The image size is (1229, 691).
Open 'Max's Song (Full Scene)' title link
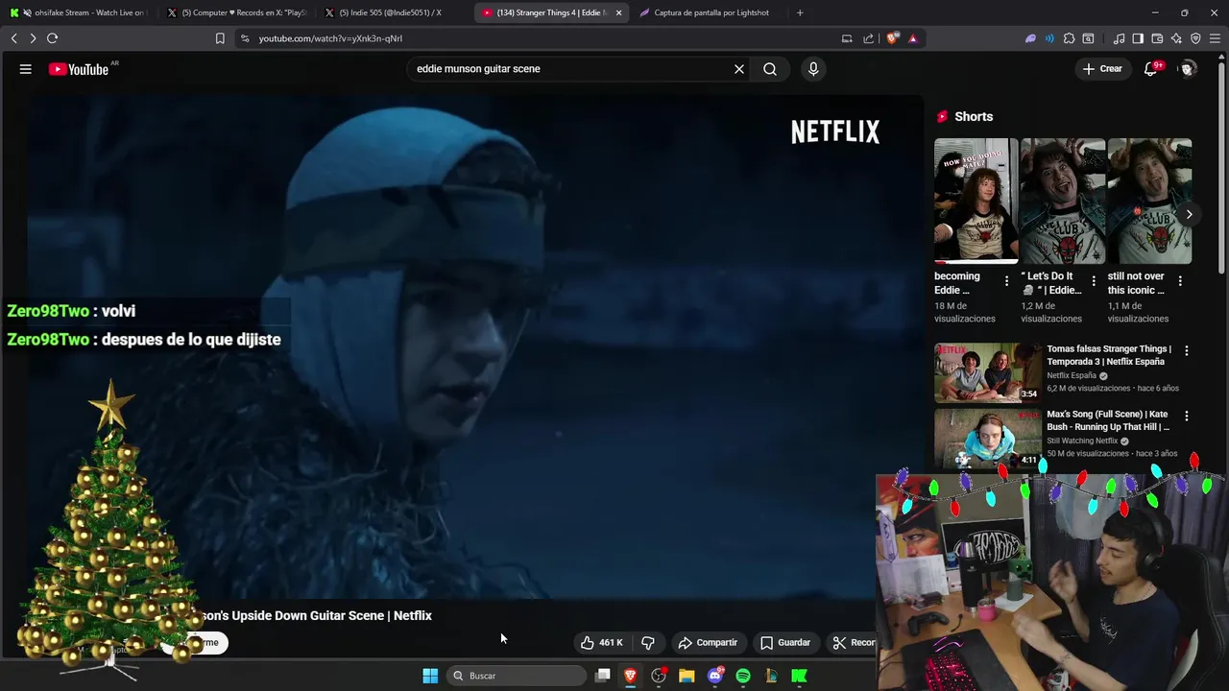(1108, 420)
